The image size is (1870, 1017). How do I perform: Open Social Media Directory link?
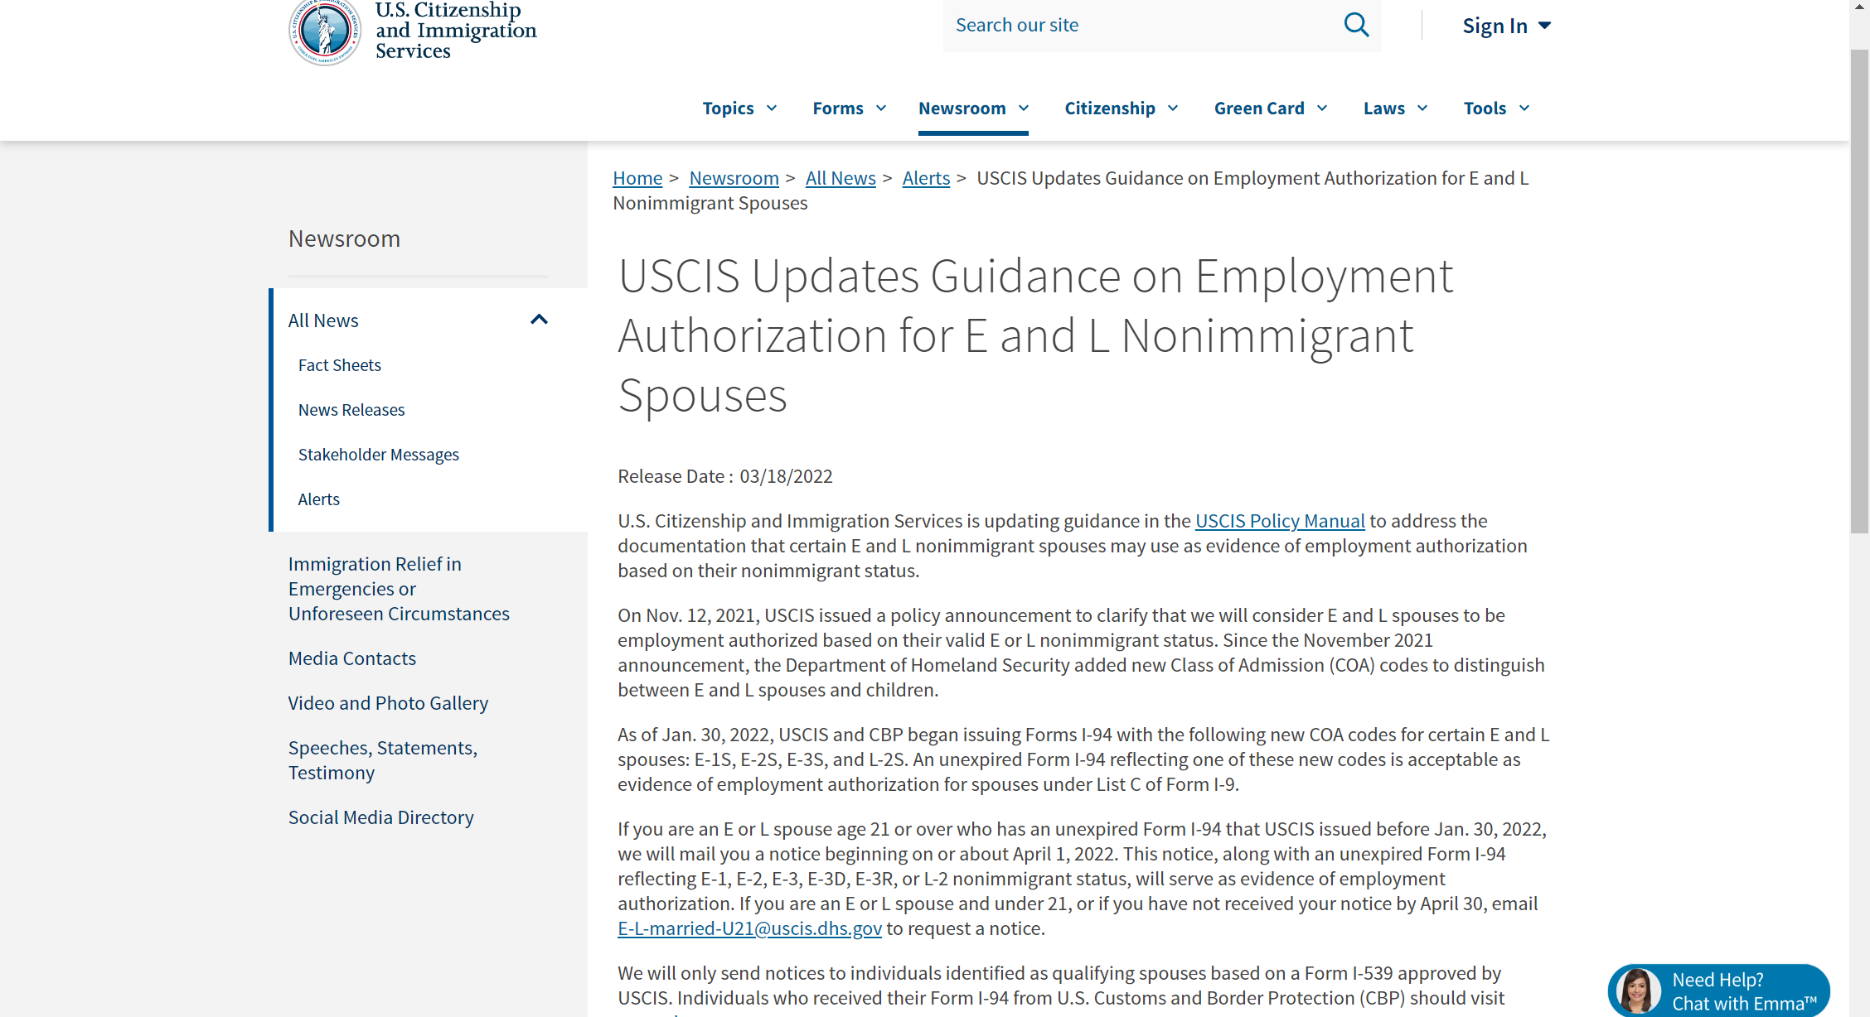tap(381, 817)
